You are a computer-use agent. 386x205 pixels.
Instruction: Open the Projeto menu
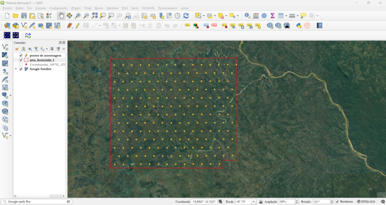click(x=7, y=8)
